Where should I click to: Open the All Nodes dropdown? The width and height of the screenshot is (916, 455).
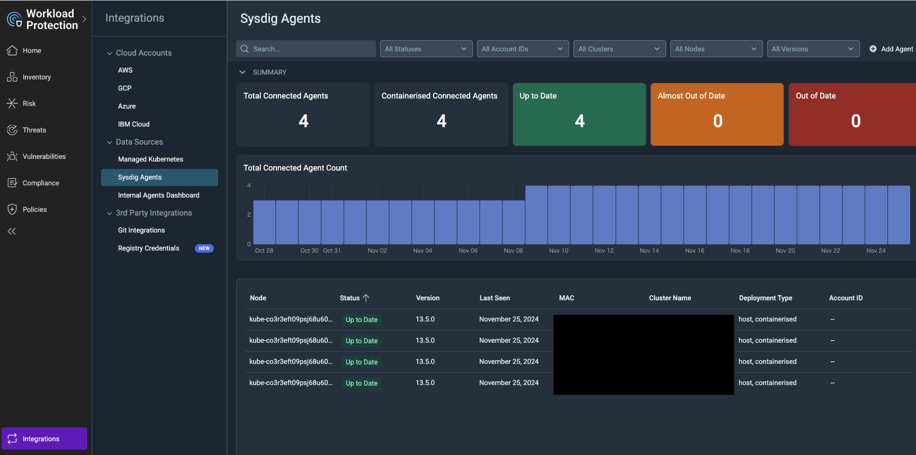tap(716, 49)
